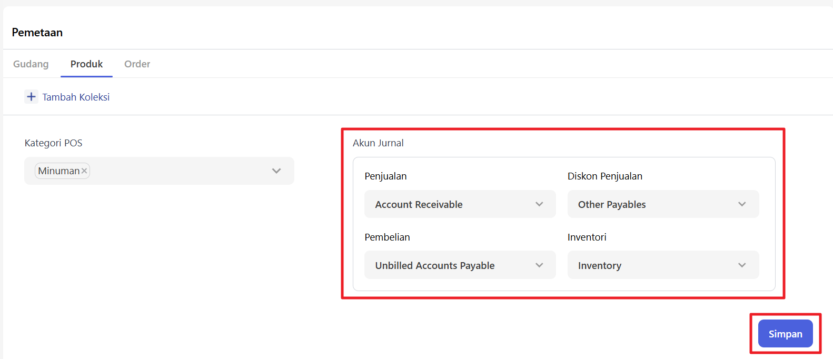Open the Pembelian account dropdown
This screenshot has height=359, width=833.
pos(453,265)
